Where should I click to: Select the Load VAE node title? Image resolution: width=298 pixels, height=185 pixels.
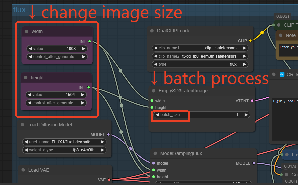pos(39,170)
